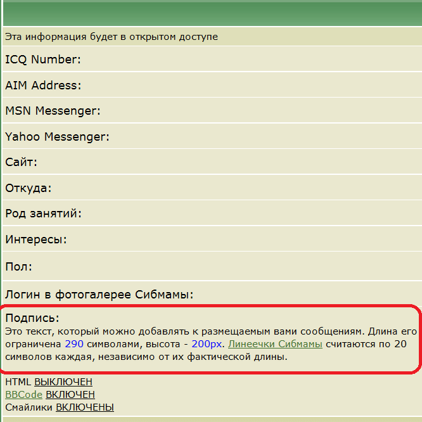Click the Откуда field label
422x422 pixels.
(29, 188)
